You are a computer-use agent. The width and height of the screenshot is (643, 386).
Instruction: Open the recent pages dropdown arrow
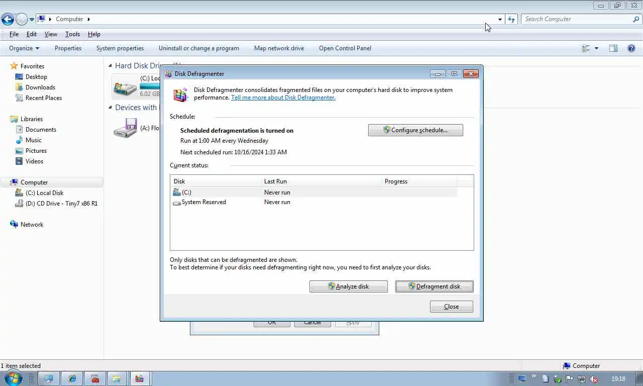32,20
